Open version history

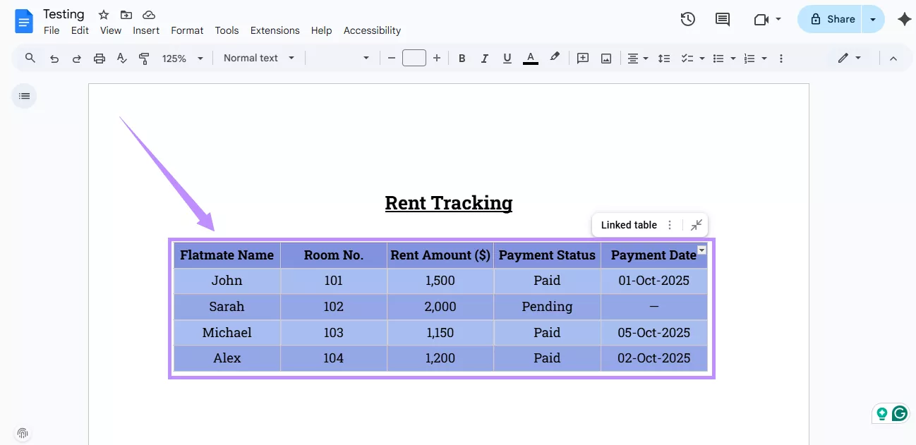click(688, 19)
